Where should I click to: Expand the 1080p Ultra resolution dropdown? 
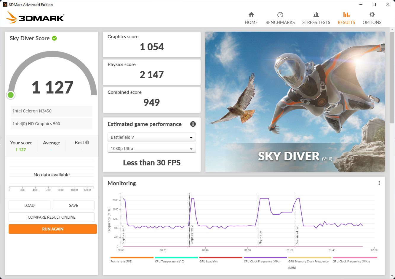pyautogui.click(x=151, y=149)
